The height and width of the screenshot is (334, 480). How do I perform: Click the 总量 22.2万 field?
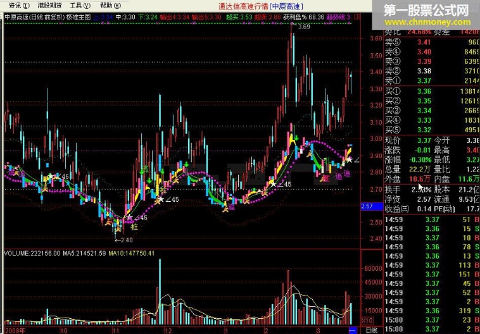(408, 169)
